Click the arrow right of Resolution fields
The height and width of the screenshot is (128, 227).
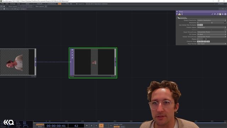pyautogui.click(x=225, y=23)
